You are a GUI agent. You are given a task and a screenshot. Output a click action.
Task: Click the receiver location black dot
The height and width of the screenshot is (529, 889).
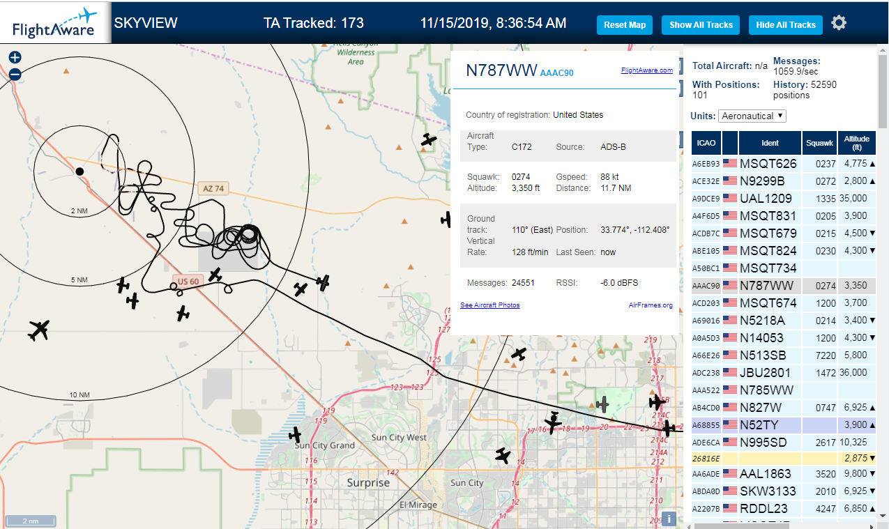coord(79,171)
